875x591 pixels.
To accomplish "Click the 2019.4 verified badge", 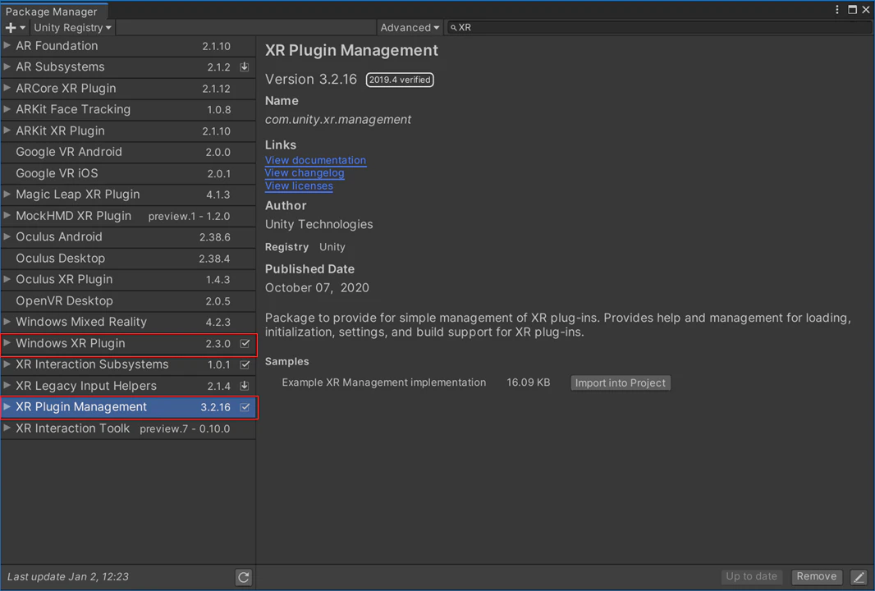I will tap(400, 80).
